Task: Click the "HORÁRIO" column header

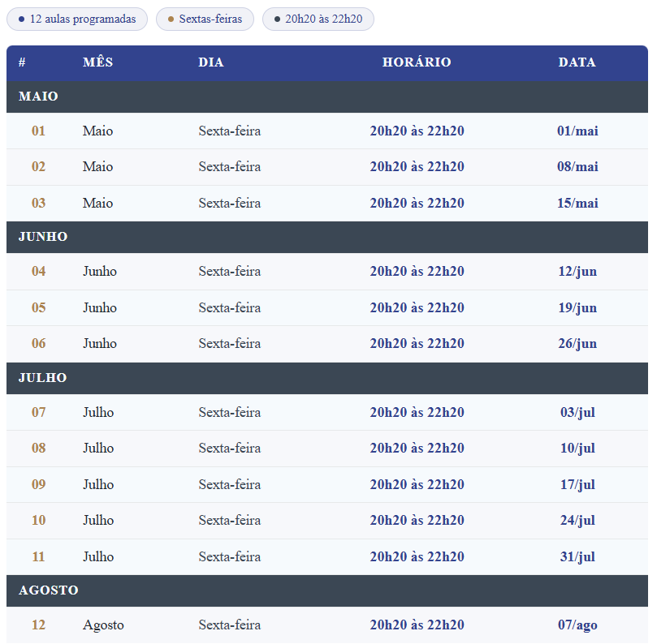Action: coord(417,62)
